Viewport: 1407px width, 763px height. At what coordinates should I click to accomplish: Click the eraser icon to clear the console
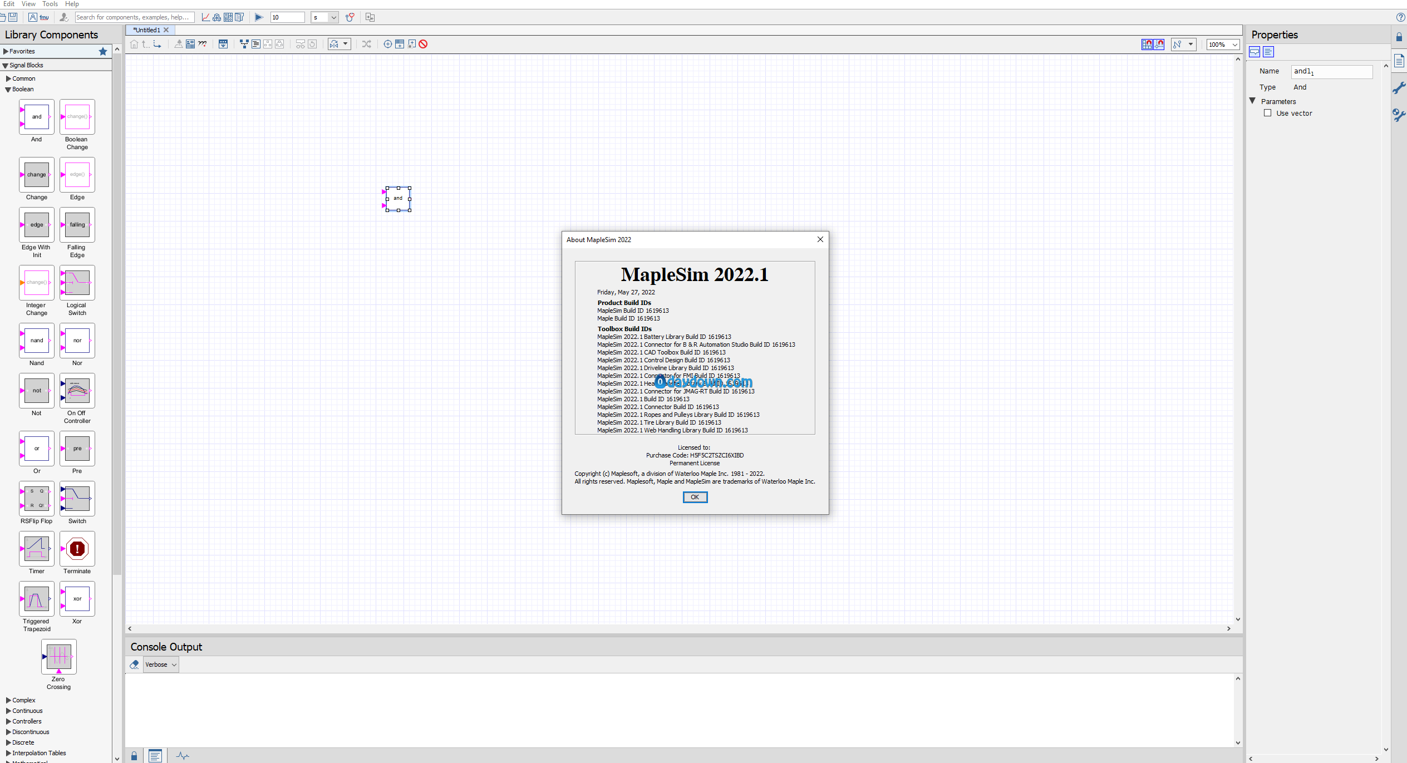pos(134,664)
